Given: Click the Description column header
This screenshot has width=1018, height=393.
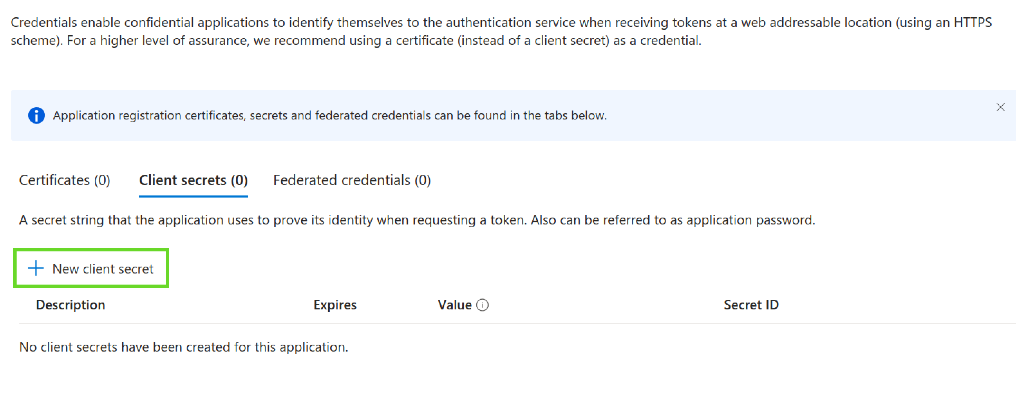Looking at the screenshot, I should tap(70, 305).
